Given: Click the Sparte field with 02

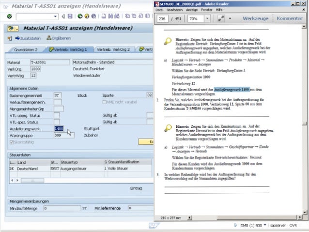Looking at the screenshot, I should coord(150,95).
